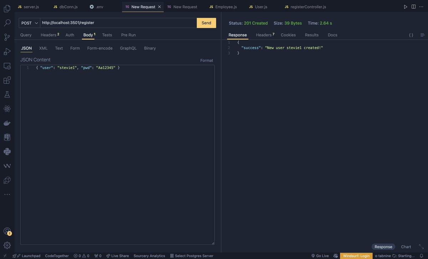428x259 pixels.
Task: Click the request URL input field
Action: pyautogui.click(x=118, y=23)
